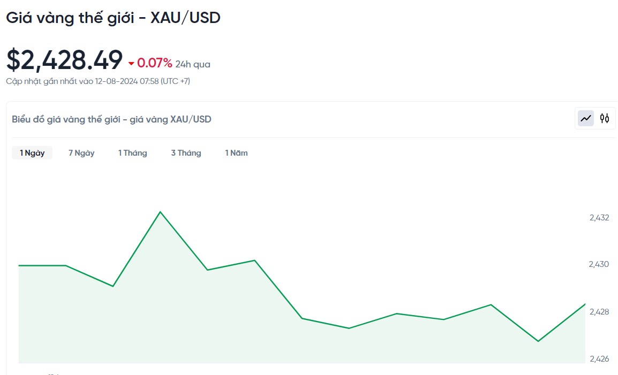The width and height of the screenshot is (618, 375).
Task: Click the 2,432 y-axis label
Action: click(x=599, y=218)
